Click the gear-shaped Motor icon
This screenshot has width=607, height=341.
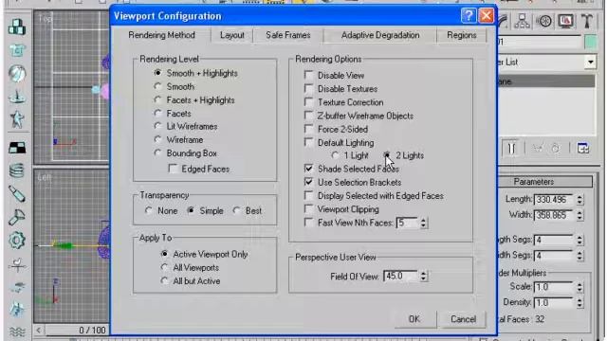click(x=17, y=240)
